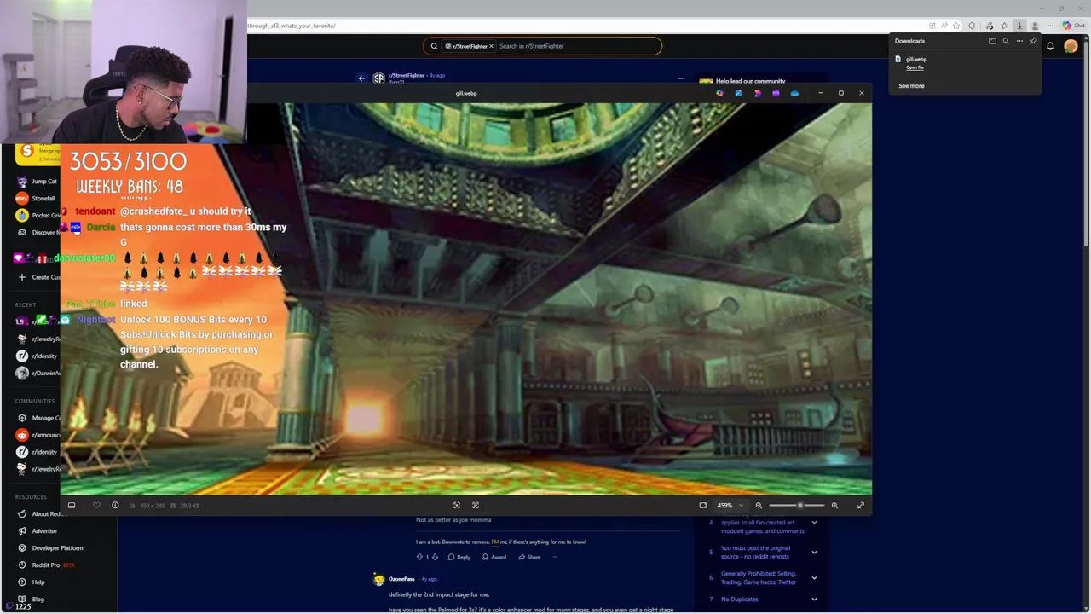Viewport: 1091px width, 614px height.
Task: Open r/announcements community in sidebar
Action: click(38, 435)
